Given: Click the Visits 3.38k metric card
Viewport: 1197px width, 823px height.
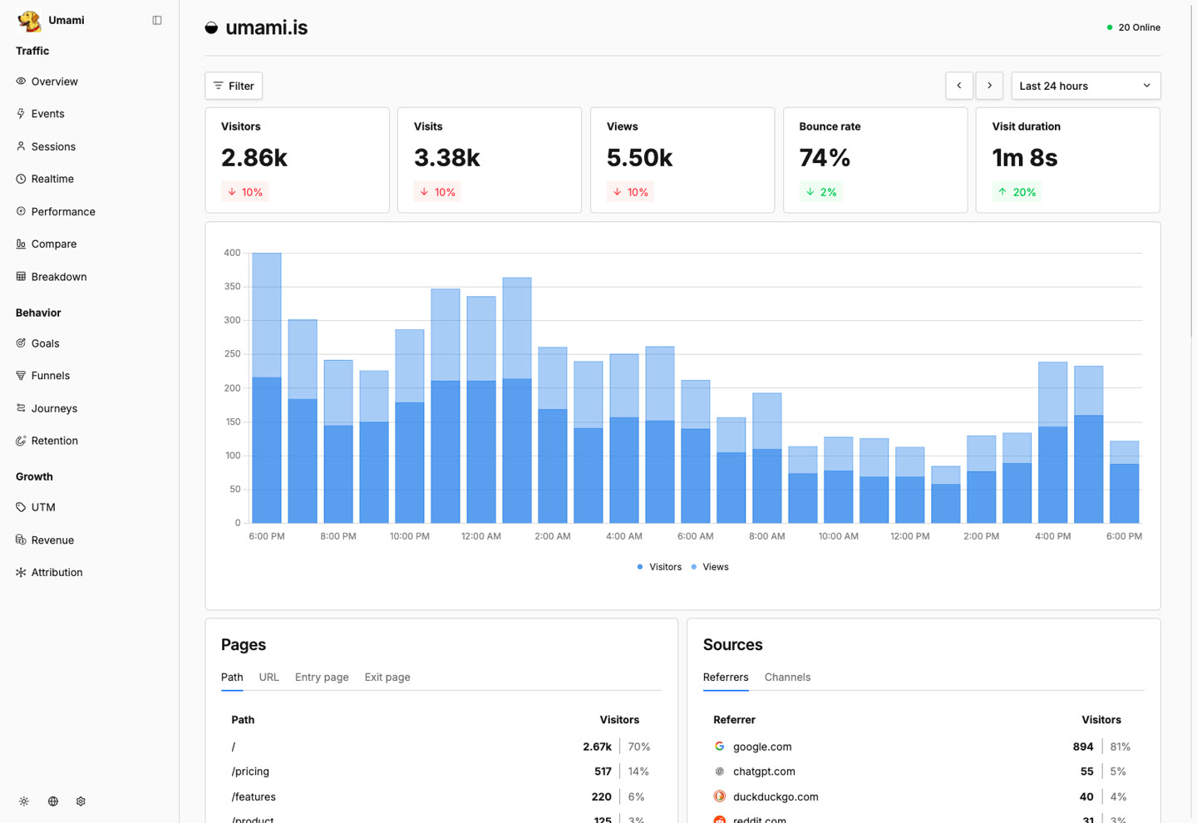Looking at the screenshot, I should pyautogui.click(x=490, y=160).
